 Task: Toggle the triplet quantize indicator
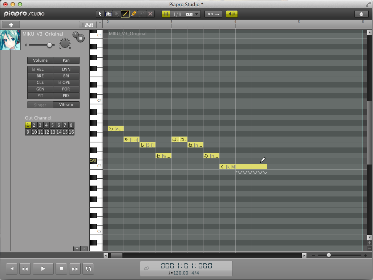[189, 14]
